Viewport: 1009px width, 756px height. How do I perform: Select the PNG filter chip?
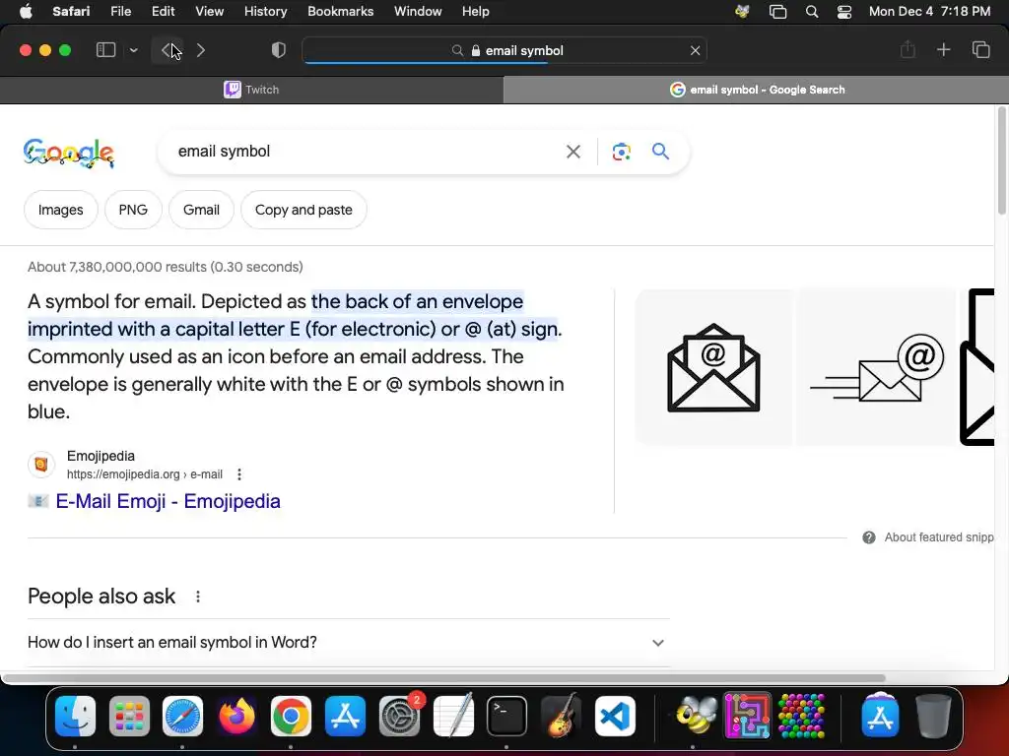click(133, 210)
